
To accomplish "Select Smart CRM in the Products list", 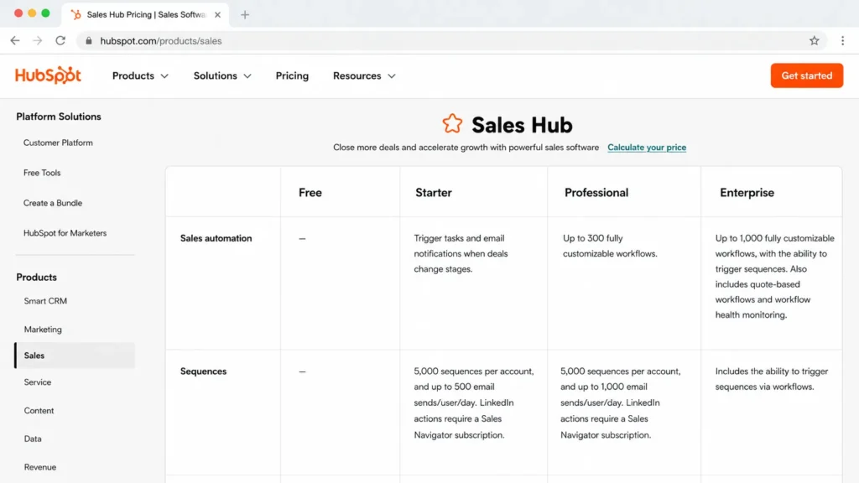I will pyautogui.click(x=45, y=301).
